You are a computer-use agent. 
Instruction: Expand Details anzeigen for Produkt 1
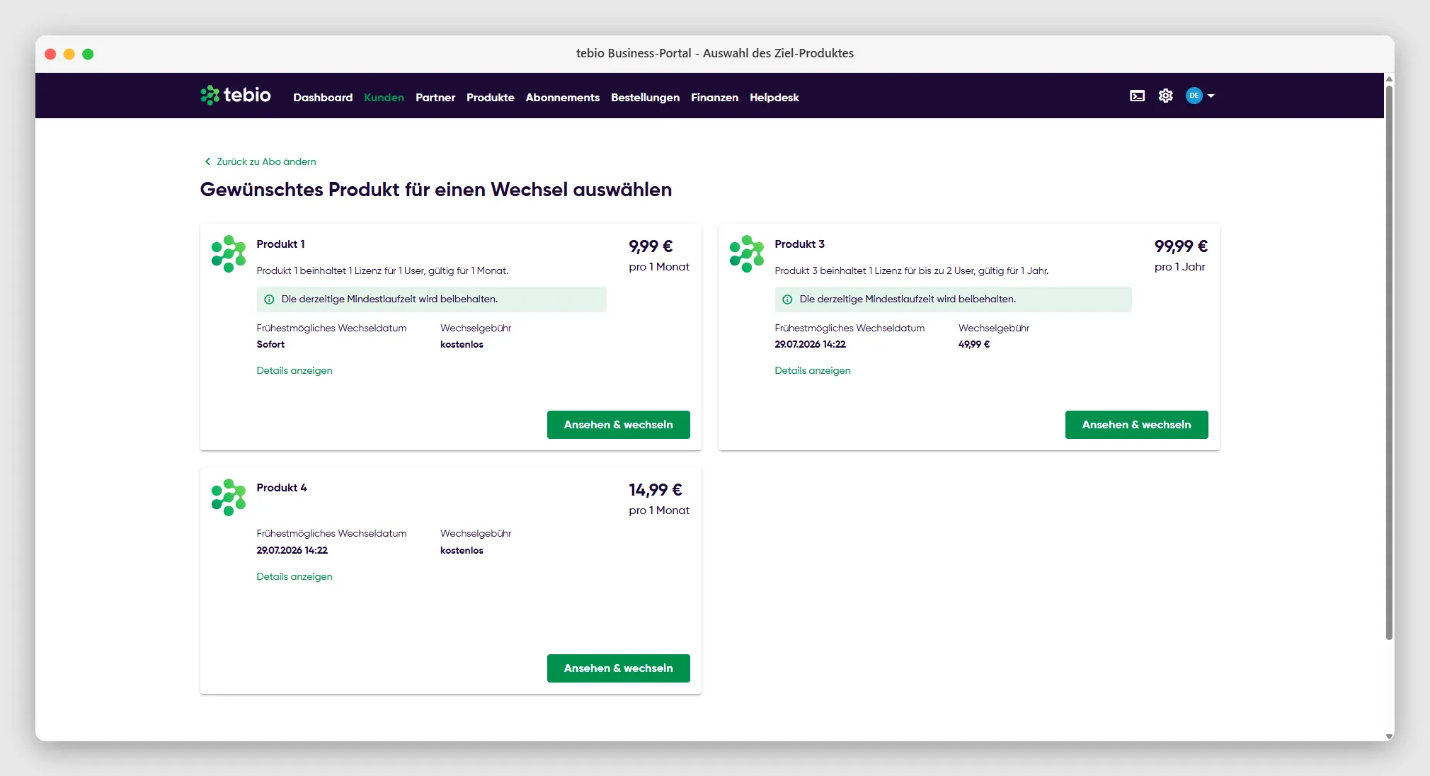(x=294, y=370)
